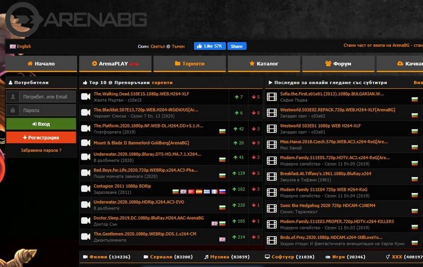Click film icon next to Westworld S03E01
This screenshot has width=423, height=267.
click(272, 128)
